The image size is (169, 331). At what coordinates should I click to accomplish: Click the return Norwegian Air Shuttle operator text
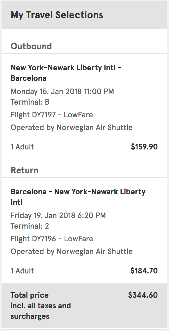[x=71, y=252]
